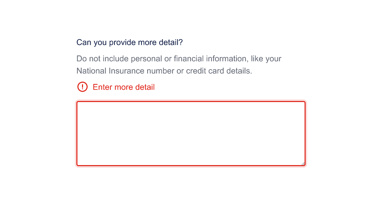
Task: Click the warning symbol beside the error message
Action: 82,87
